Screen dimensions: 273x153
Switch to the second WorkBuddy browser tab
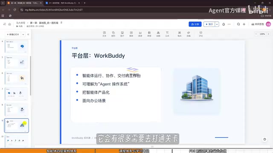pos(62,3)
